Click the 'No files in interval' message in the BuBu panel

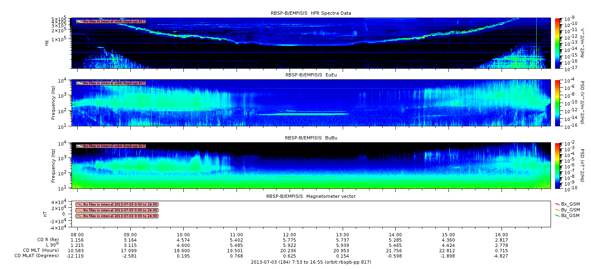pos(114,146)
